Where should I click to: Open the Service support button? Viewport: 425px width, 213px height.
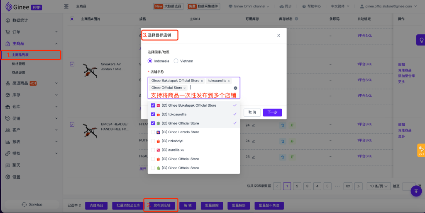(x=32, y=205)
